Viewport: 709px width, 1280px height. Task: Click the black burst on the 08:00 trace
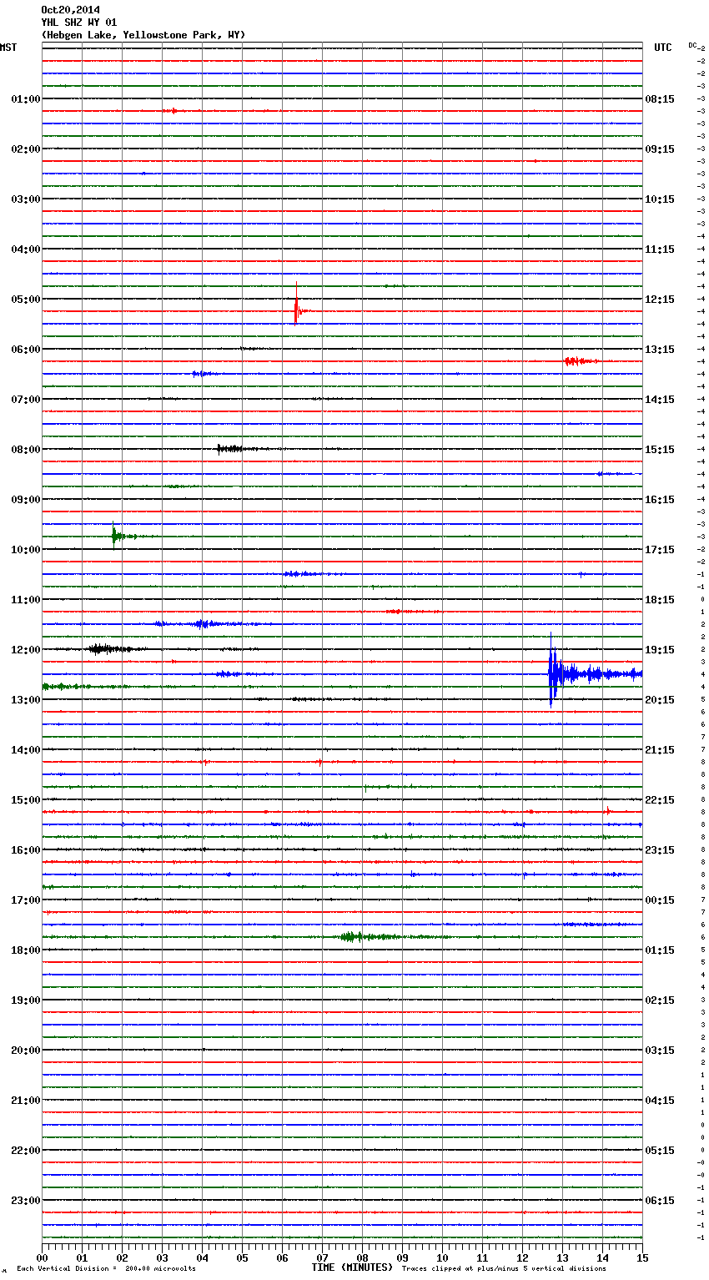coord(229,448)
